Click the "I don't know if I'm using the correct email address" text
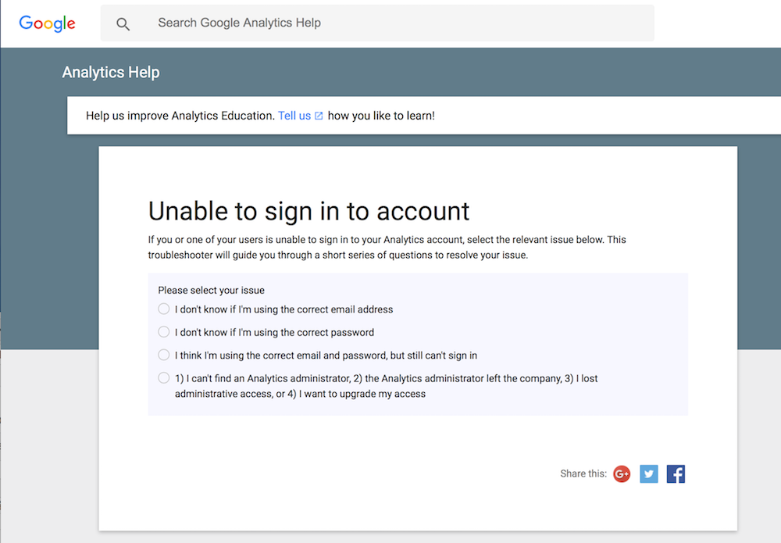781x543 pixels. pyautogui.click(x=284, y=309)
